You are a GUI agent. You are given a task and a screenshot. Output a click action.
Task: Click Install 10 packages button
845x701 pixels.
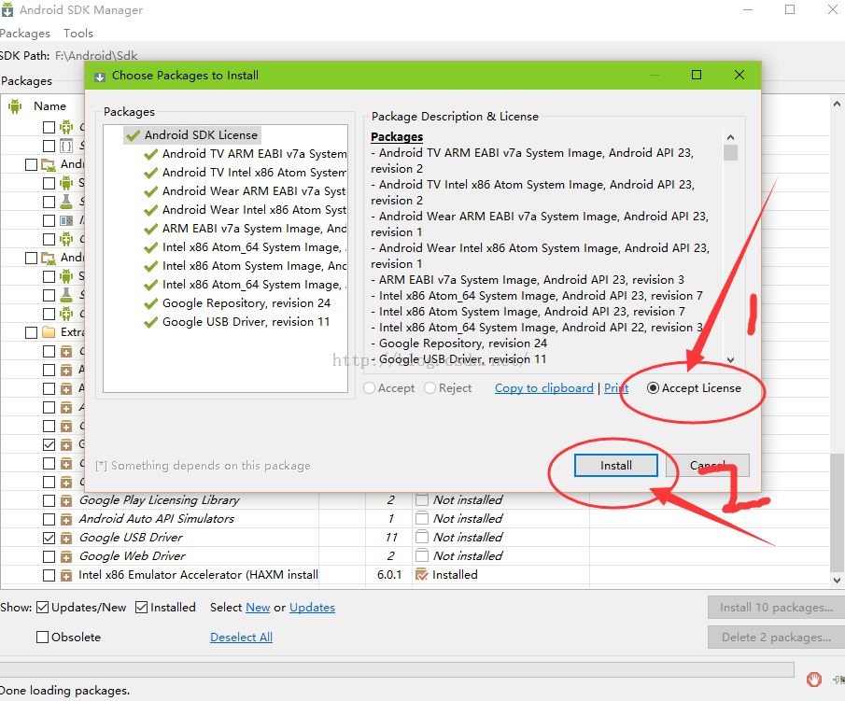click(x=776, y=608)
